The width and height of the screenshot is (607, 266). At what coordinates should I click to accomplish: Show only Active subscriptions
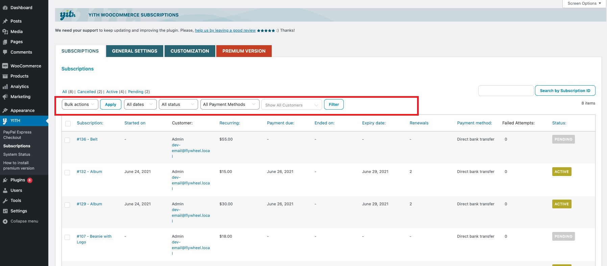click(x=112, y=92)
